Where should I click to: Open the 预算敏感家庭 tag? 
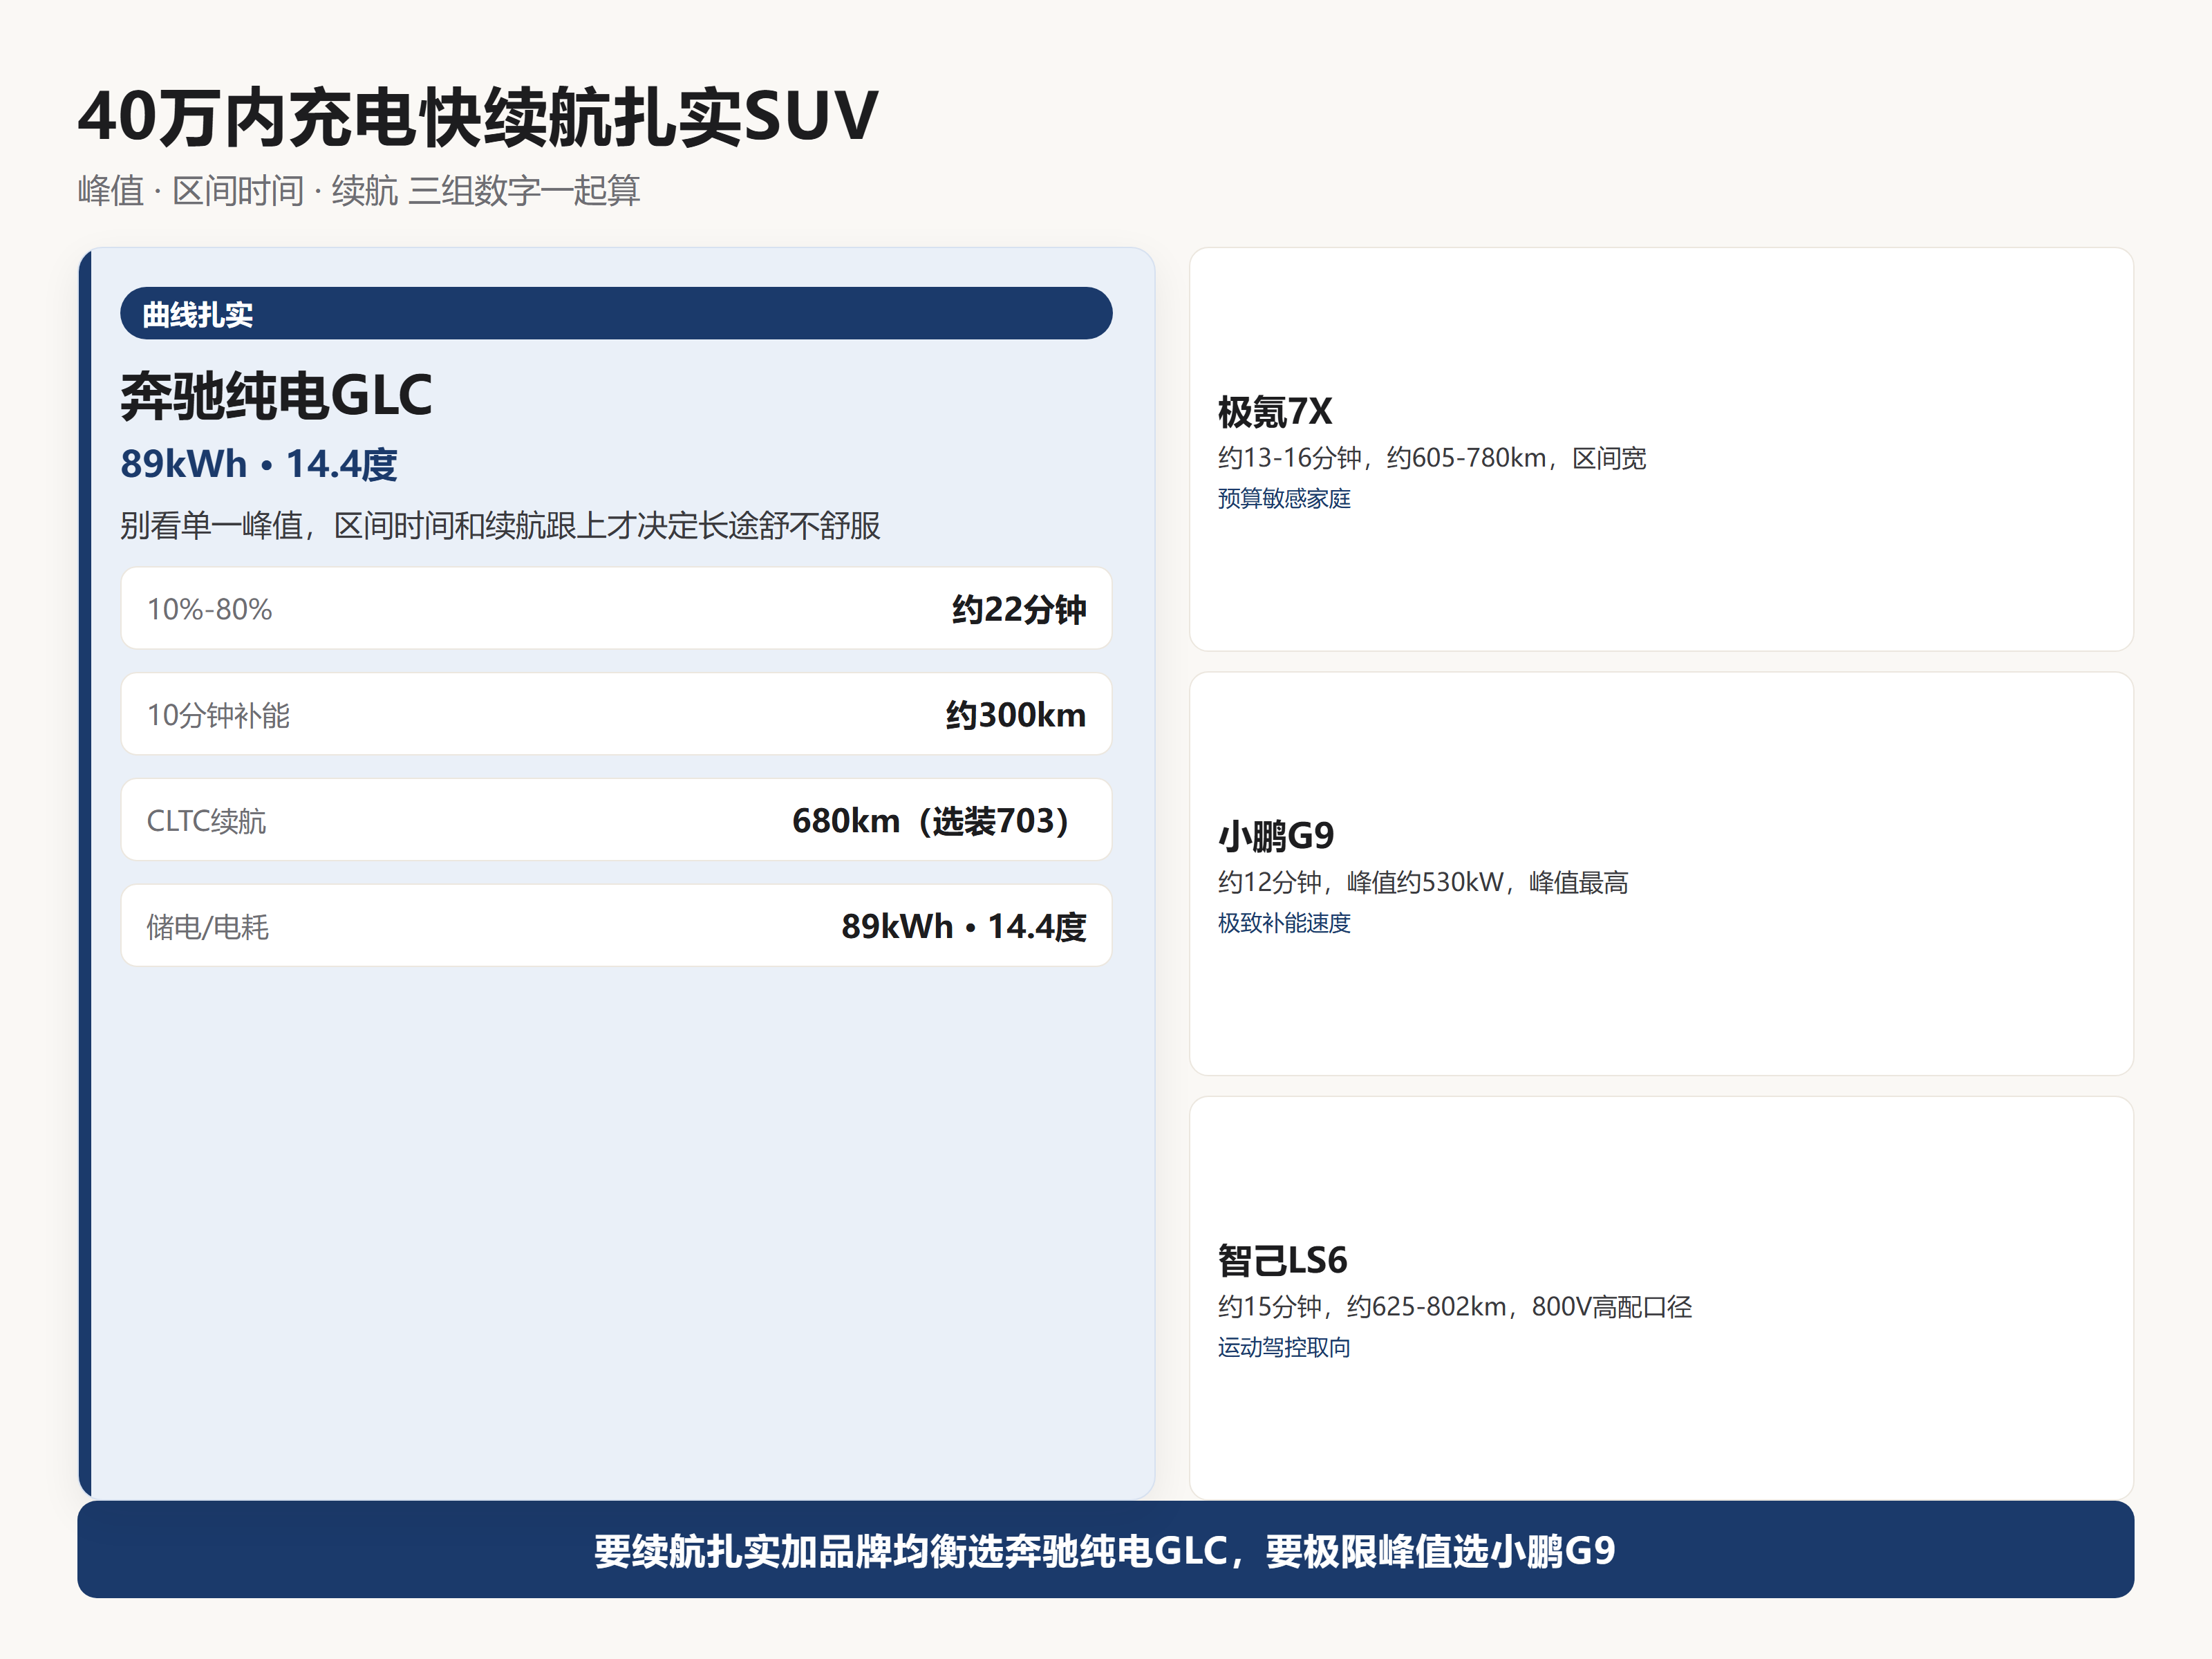pyautogui.click(x=1284, y=498)
